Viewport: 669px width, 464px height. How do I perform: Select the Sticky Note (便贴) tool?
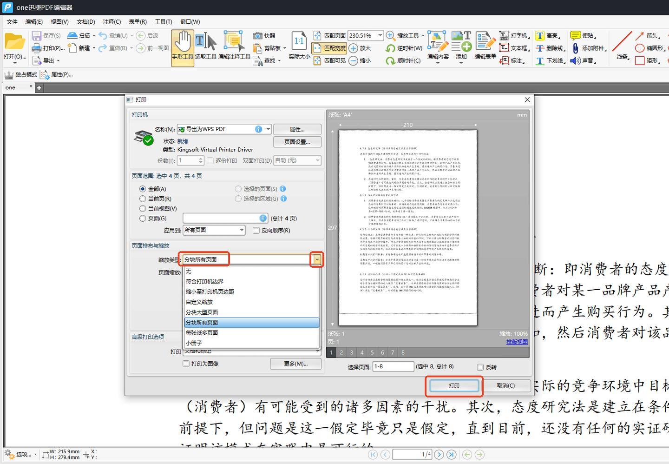(x=575, y=36)
